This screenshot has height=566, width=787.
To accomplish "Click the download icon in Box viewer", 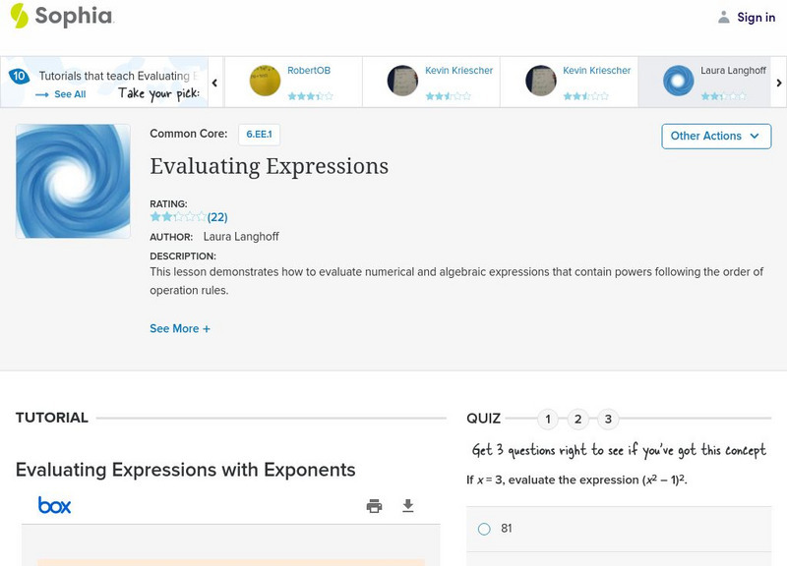I will pyautogui.click(x=408, y=506).
